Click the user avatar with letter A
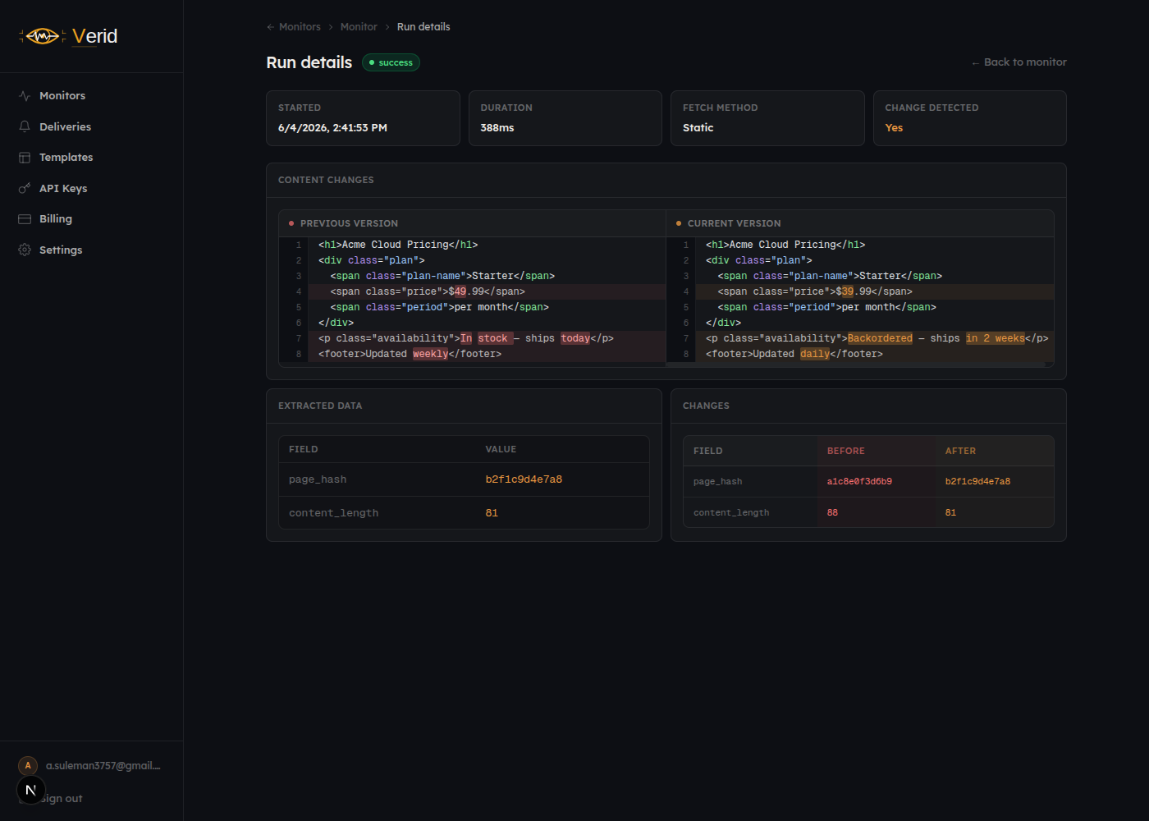The width and height of the screenshot is (1149, 821). 28,765
